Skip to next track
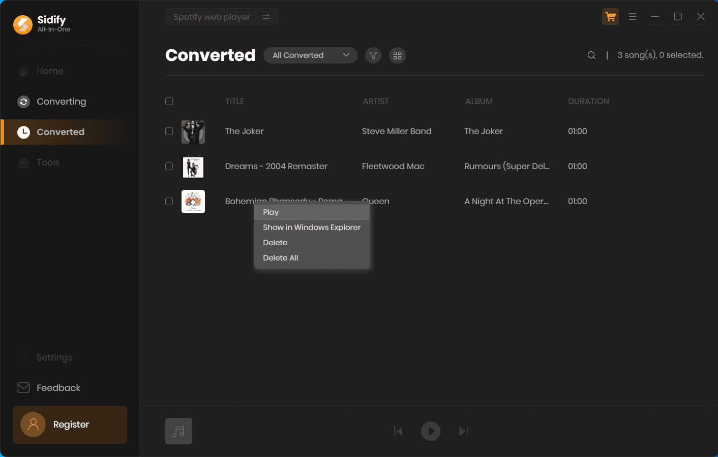718x457 pixels. (463, 431)
